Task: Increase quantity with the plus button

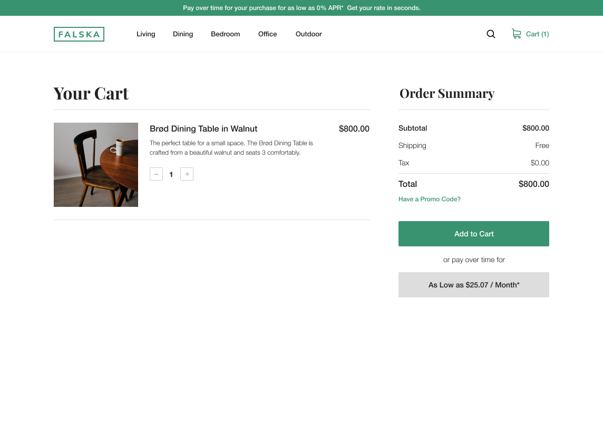Action: pyautogui.click(x=187, y=174)
